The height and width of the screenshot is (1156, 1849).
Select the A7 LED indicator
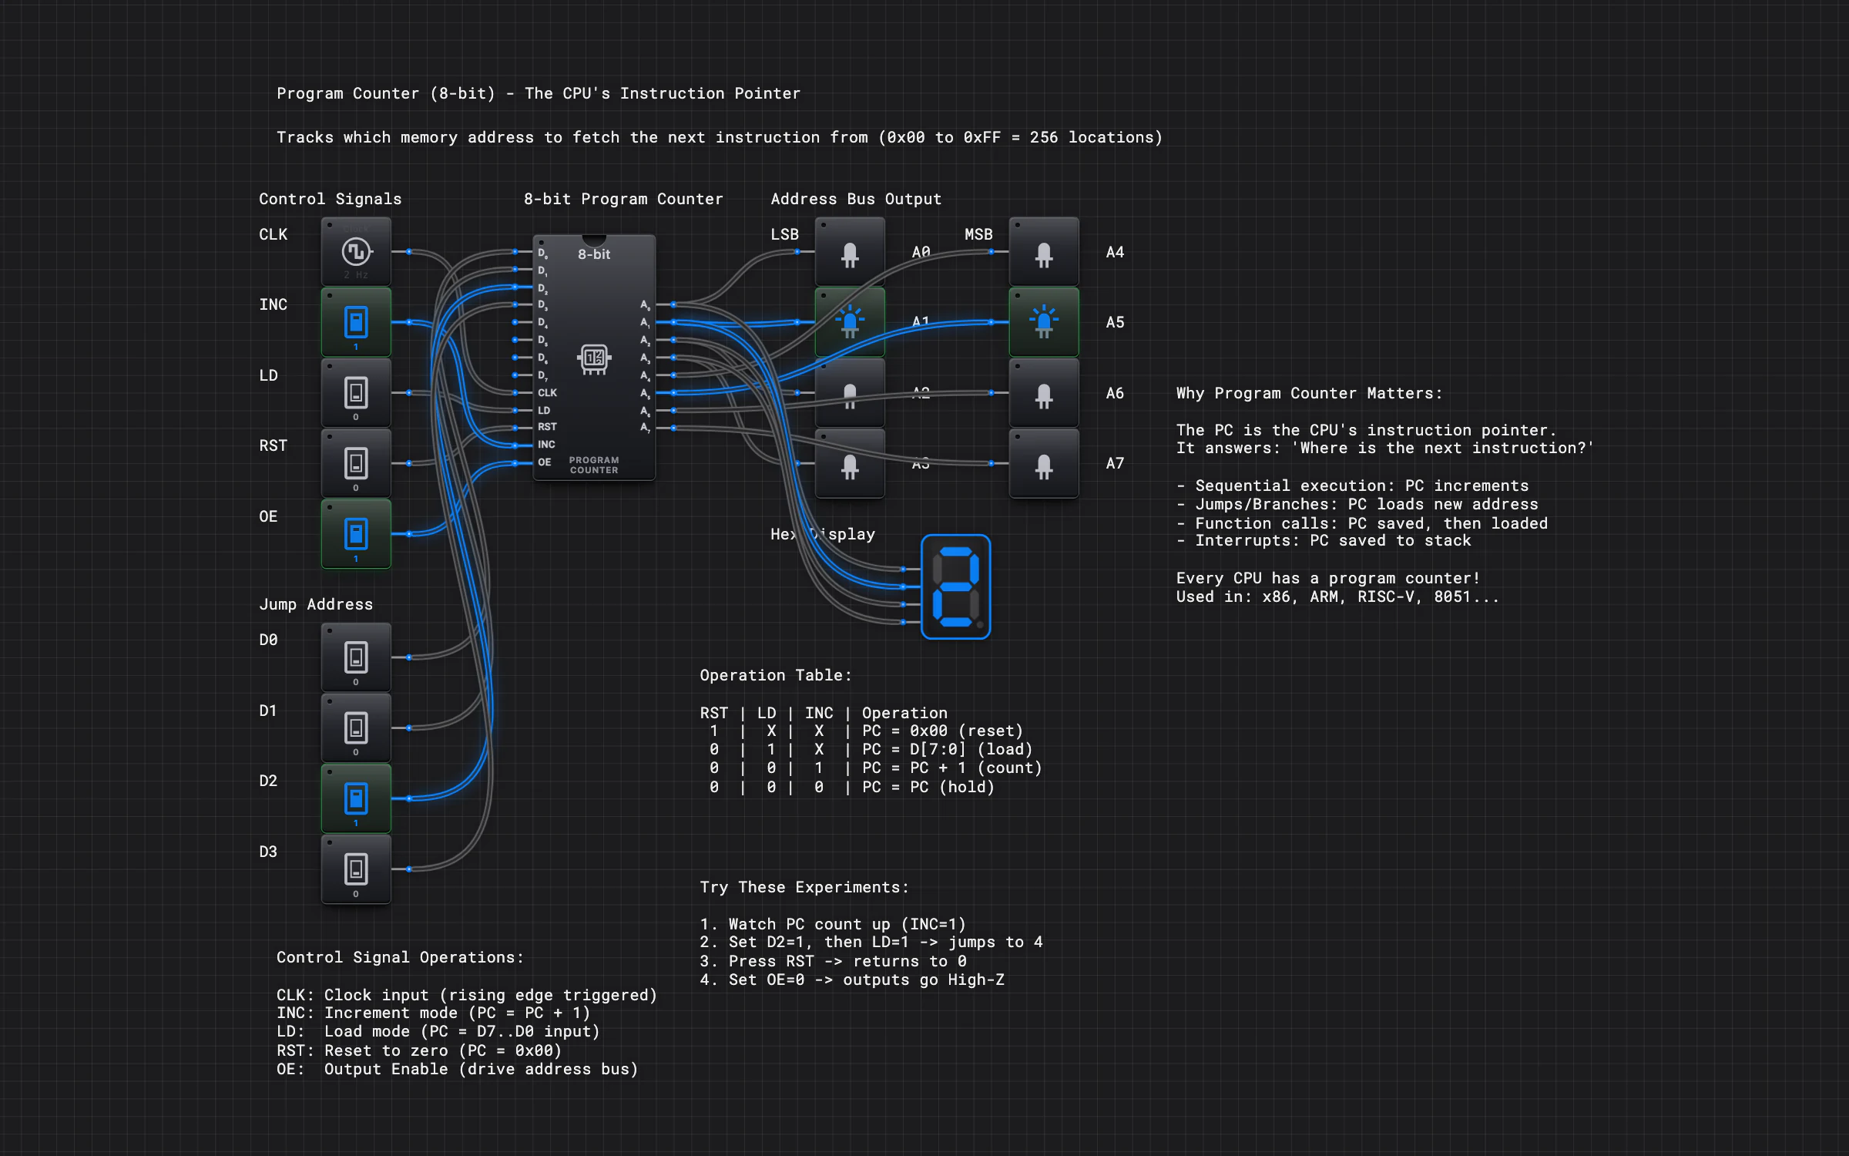(x=1044, y=463)
